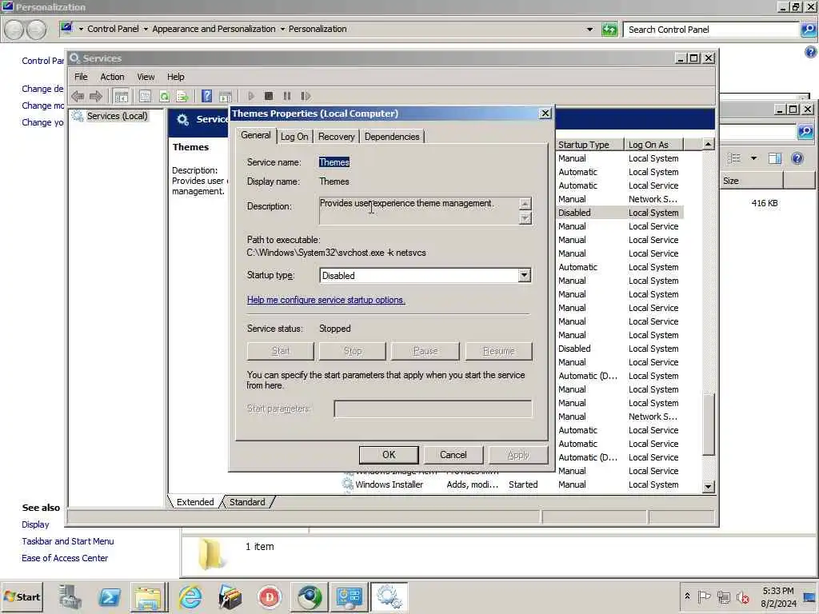Switch to the Log On tab
The height and width of the screenshot is (614, 819).
pyautogui.click(x=294, y=137)
